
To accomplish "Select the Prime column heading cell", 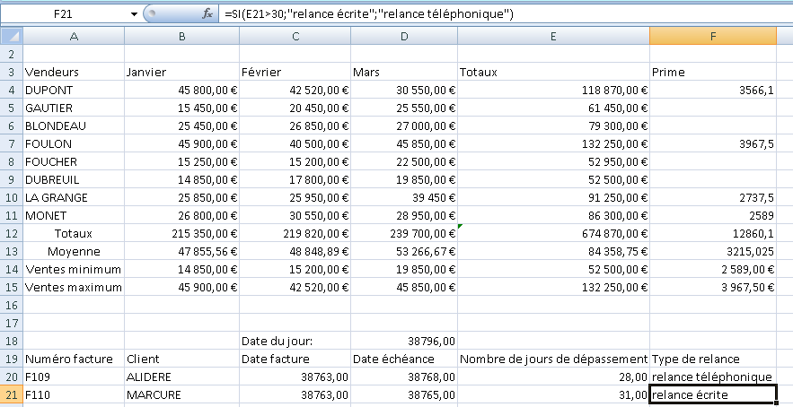I will [x=712, y=72].
